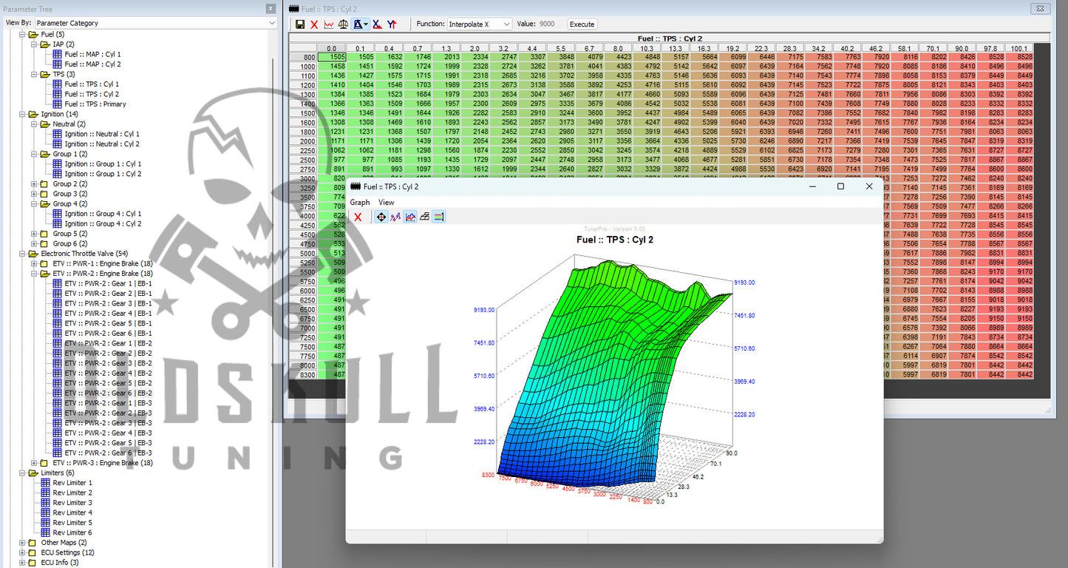Toggle the line chart view button in graph toolbar
This screenshot has width=1068, height=568.
(x=410, y=217)
